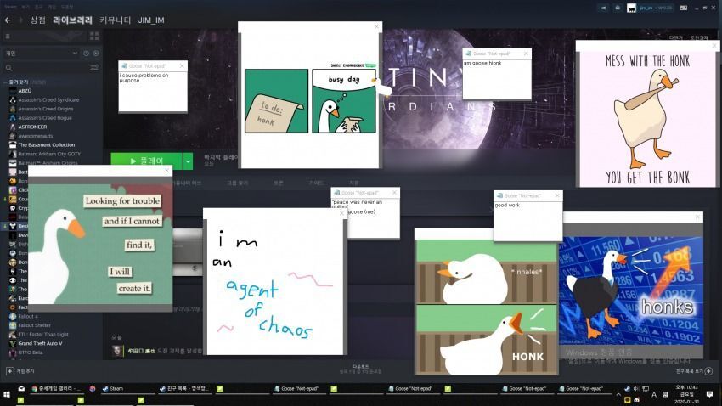
Task: Click the Steam announcements megaphone icon
Action: [603, 8]
